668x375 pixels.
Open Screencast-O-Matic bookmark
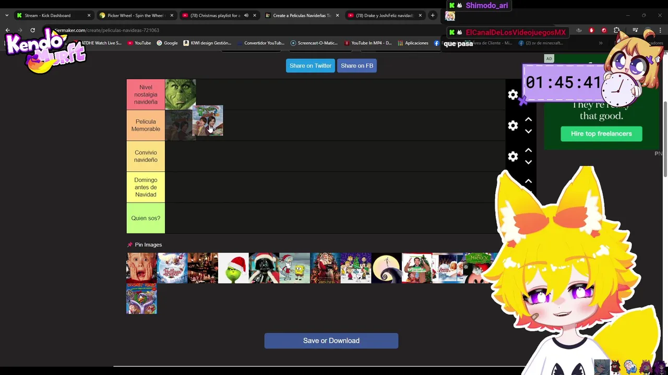pyautogui.click(x=314, y=43)
